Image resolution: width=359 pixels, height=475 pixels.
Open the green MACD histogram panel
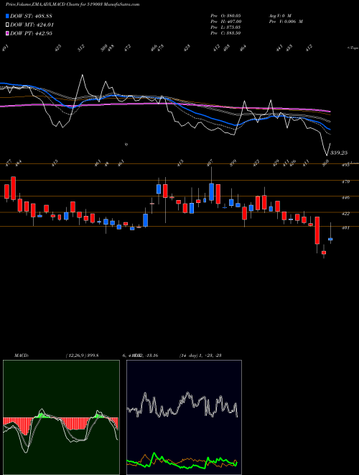(61, 417)
